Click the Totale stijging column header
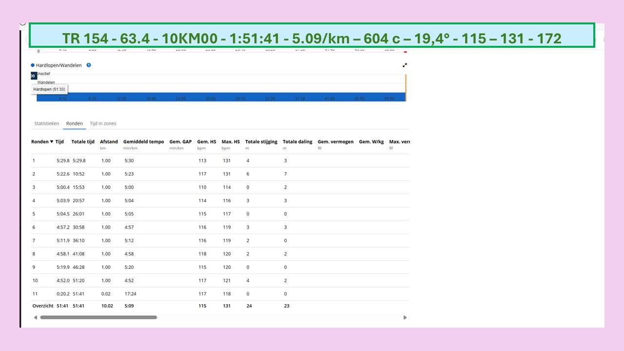Image resolution: width=624 pixels, height=351 pixels. (x=261, y=142)
